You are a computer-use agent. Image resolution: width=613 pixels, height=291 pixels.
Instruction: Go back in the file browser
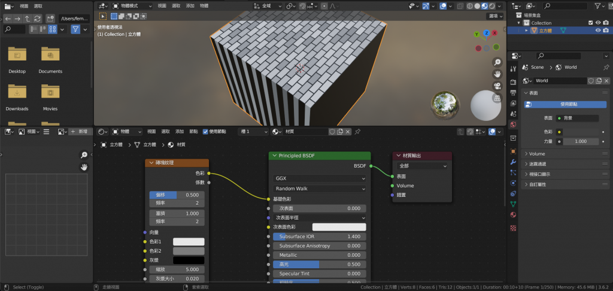coord(8,19)
